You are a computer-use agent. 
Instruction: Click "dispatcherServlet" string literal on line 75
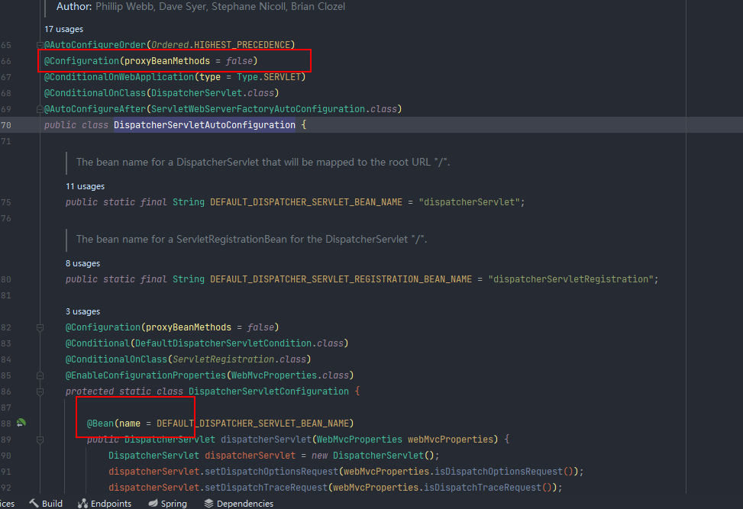[469, 202]
